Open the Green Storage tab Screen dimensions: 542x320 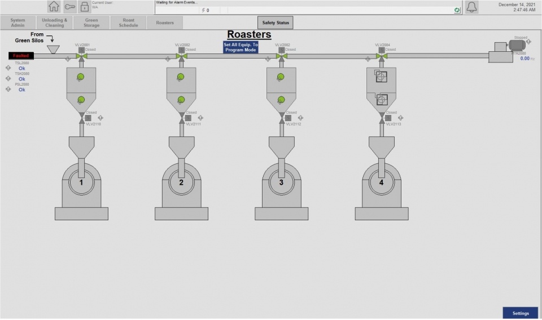[x=91, y=23]
